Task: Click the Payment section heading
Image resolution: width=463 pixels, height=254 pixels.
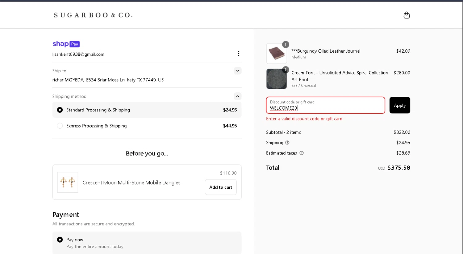Action: pos(66,215)
